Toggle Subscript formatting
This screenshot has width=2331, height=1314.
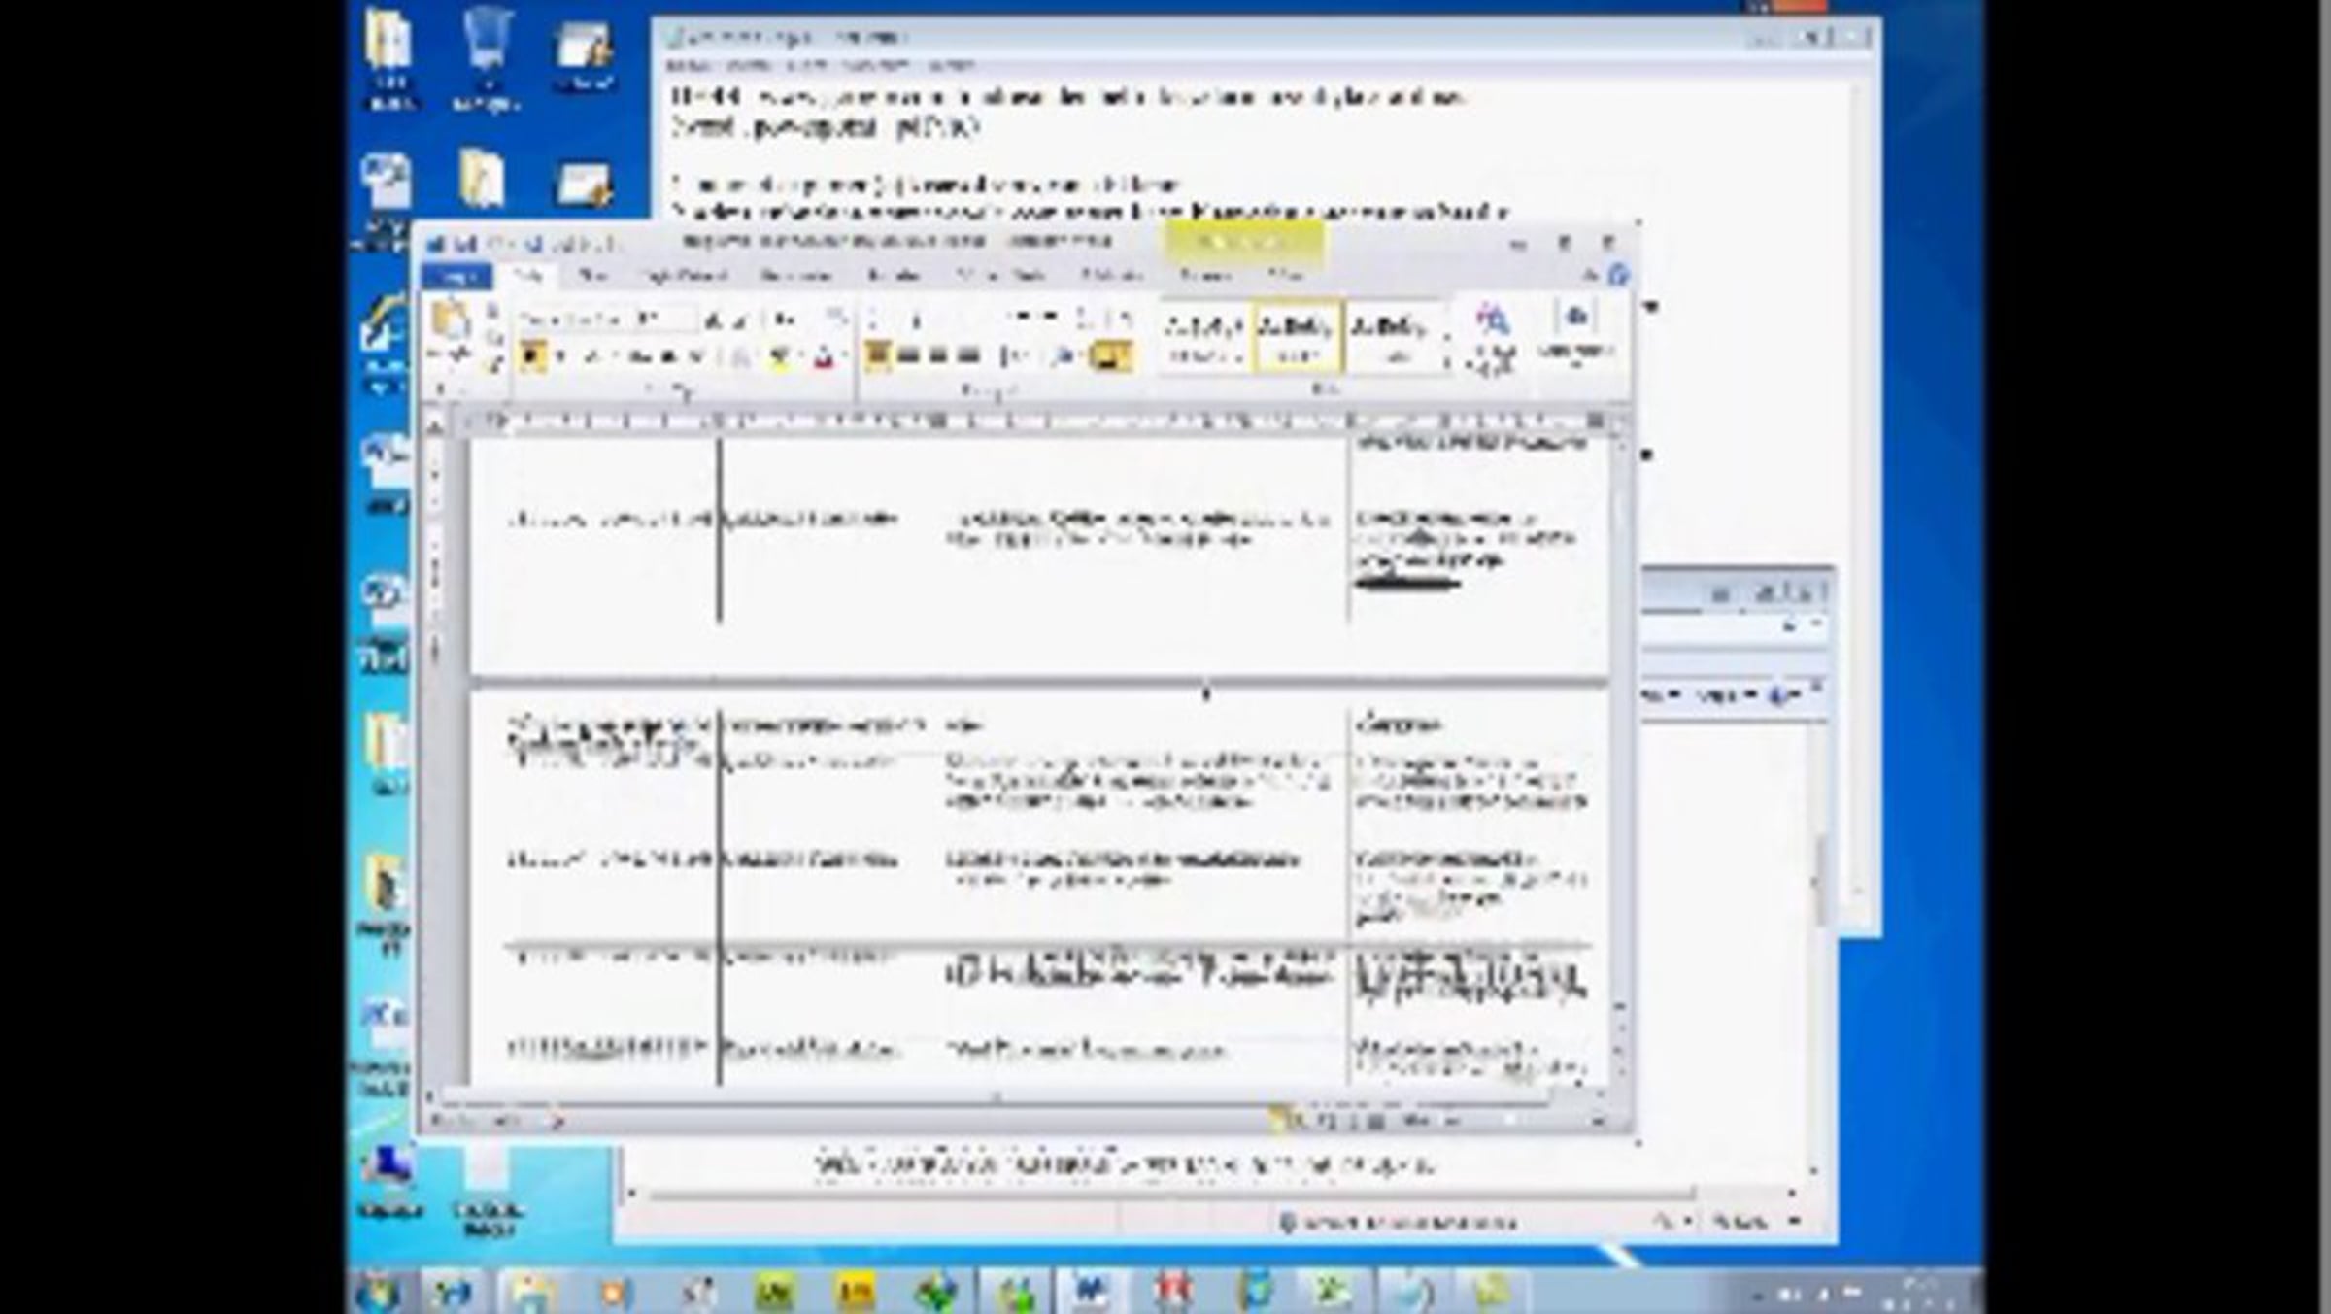(x=669, y=357)
